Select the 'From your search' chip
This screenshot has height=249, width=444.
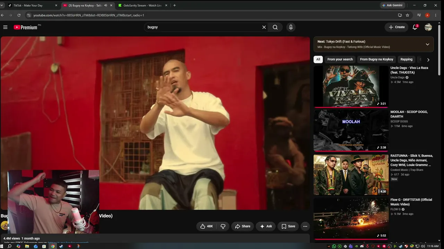[340, 59]
